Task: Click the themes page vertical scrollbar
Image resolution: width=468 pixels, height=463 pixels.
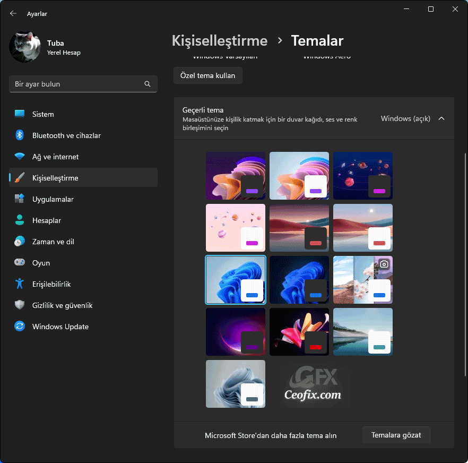Action: 465,264
